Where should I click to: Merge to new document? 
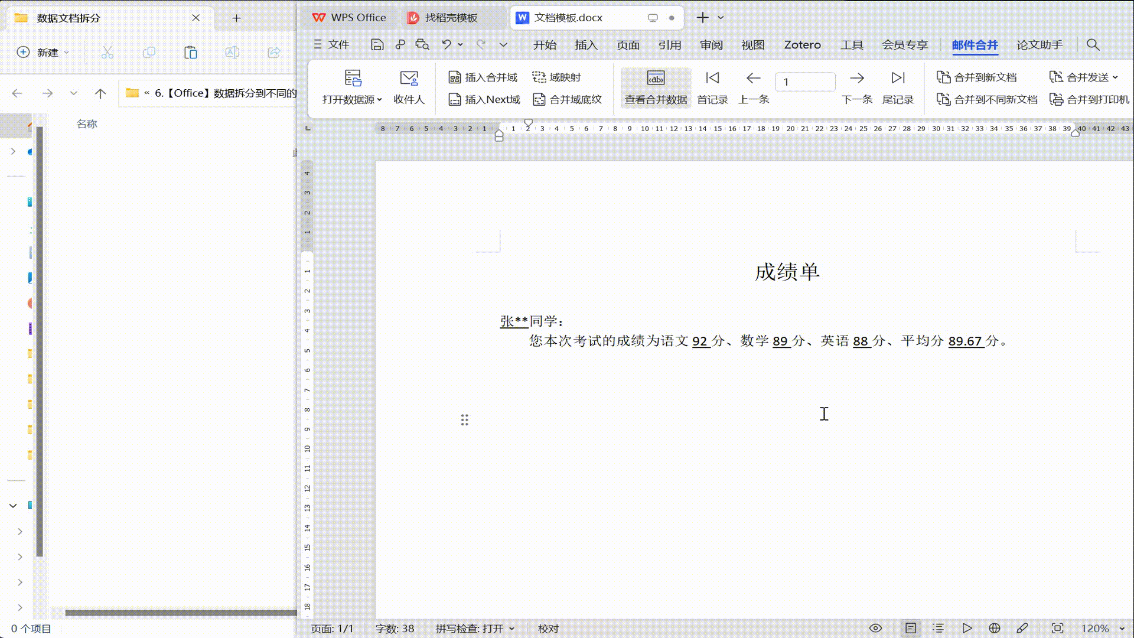pos(977,77)
